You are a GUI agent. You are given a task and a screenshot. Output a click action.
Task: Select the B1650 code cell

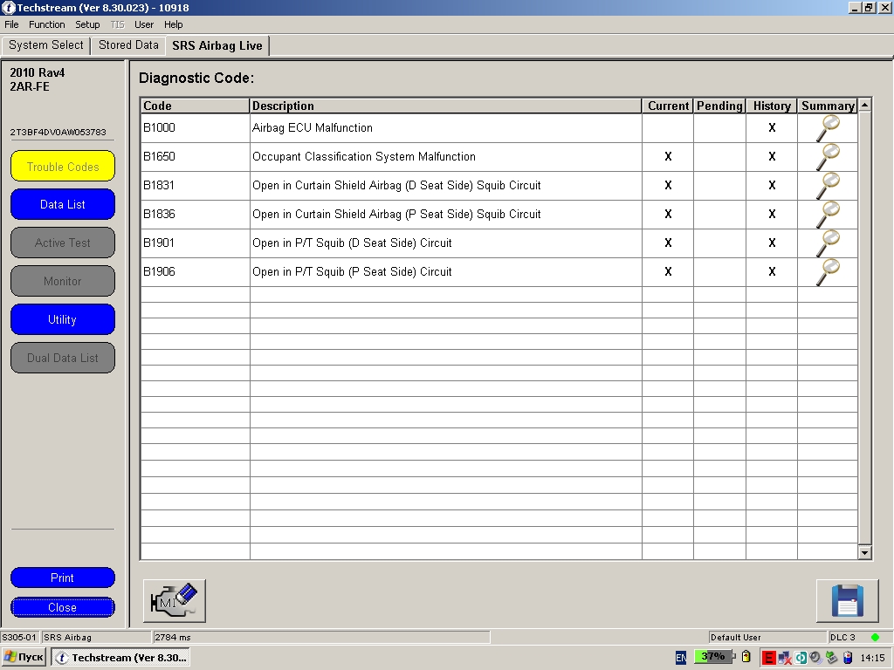pos(195,157)
